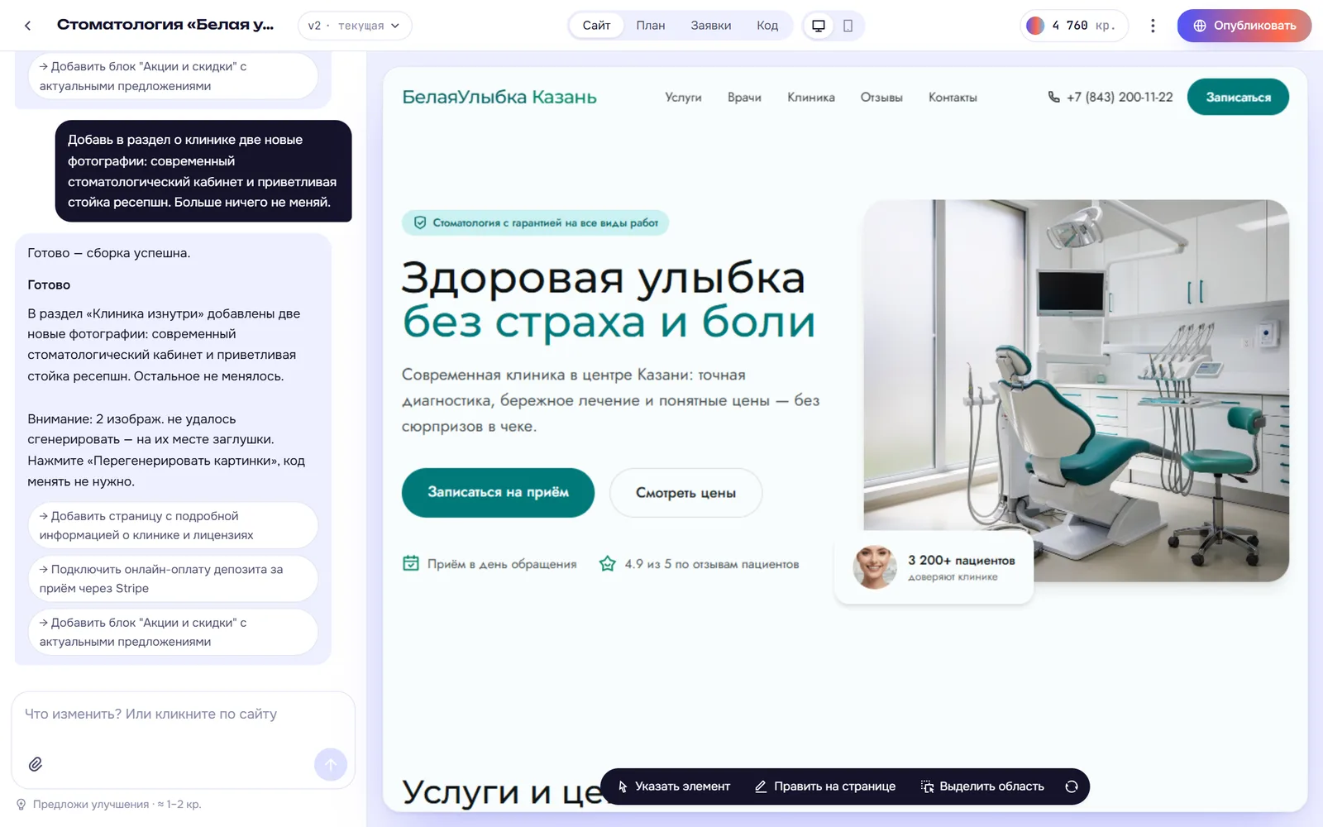Open the three-dot more options menu
Screen dimensions: 1323x827
point(1153,26)
